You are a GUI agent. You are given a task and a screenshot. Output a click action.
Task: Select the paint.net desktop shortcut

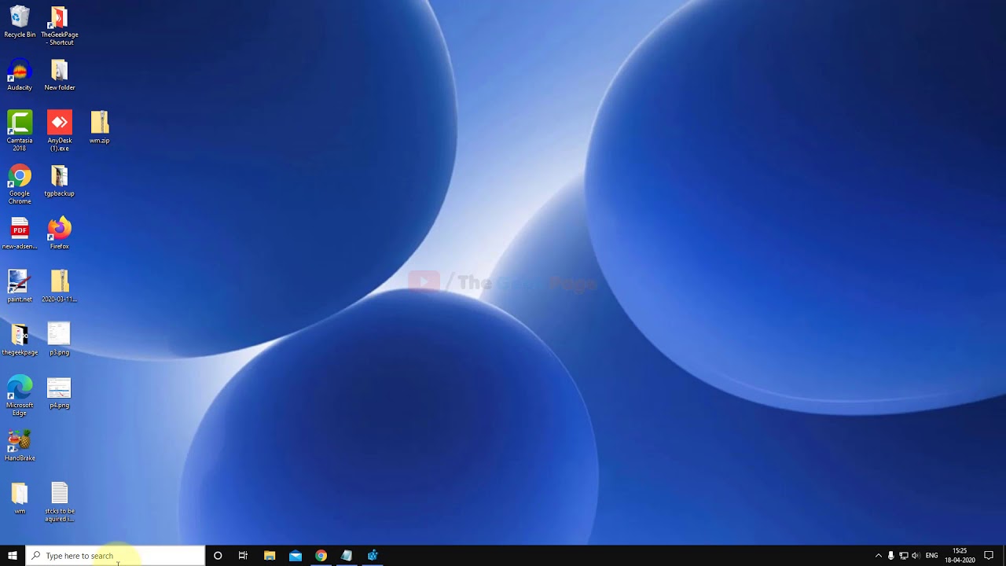(x=20, y=287)
